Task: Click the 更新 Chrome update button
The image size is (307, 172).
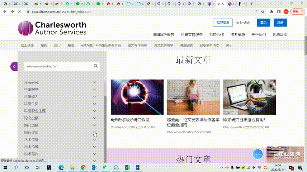Action: [297, 12]
